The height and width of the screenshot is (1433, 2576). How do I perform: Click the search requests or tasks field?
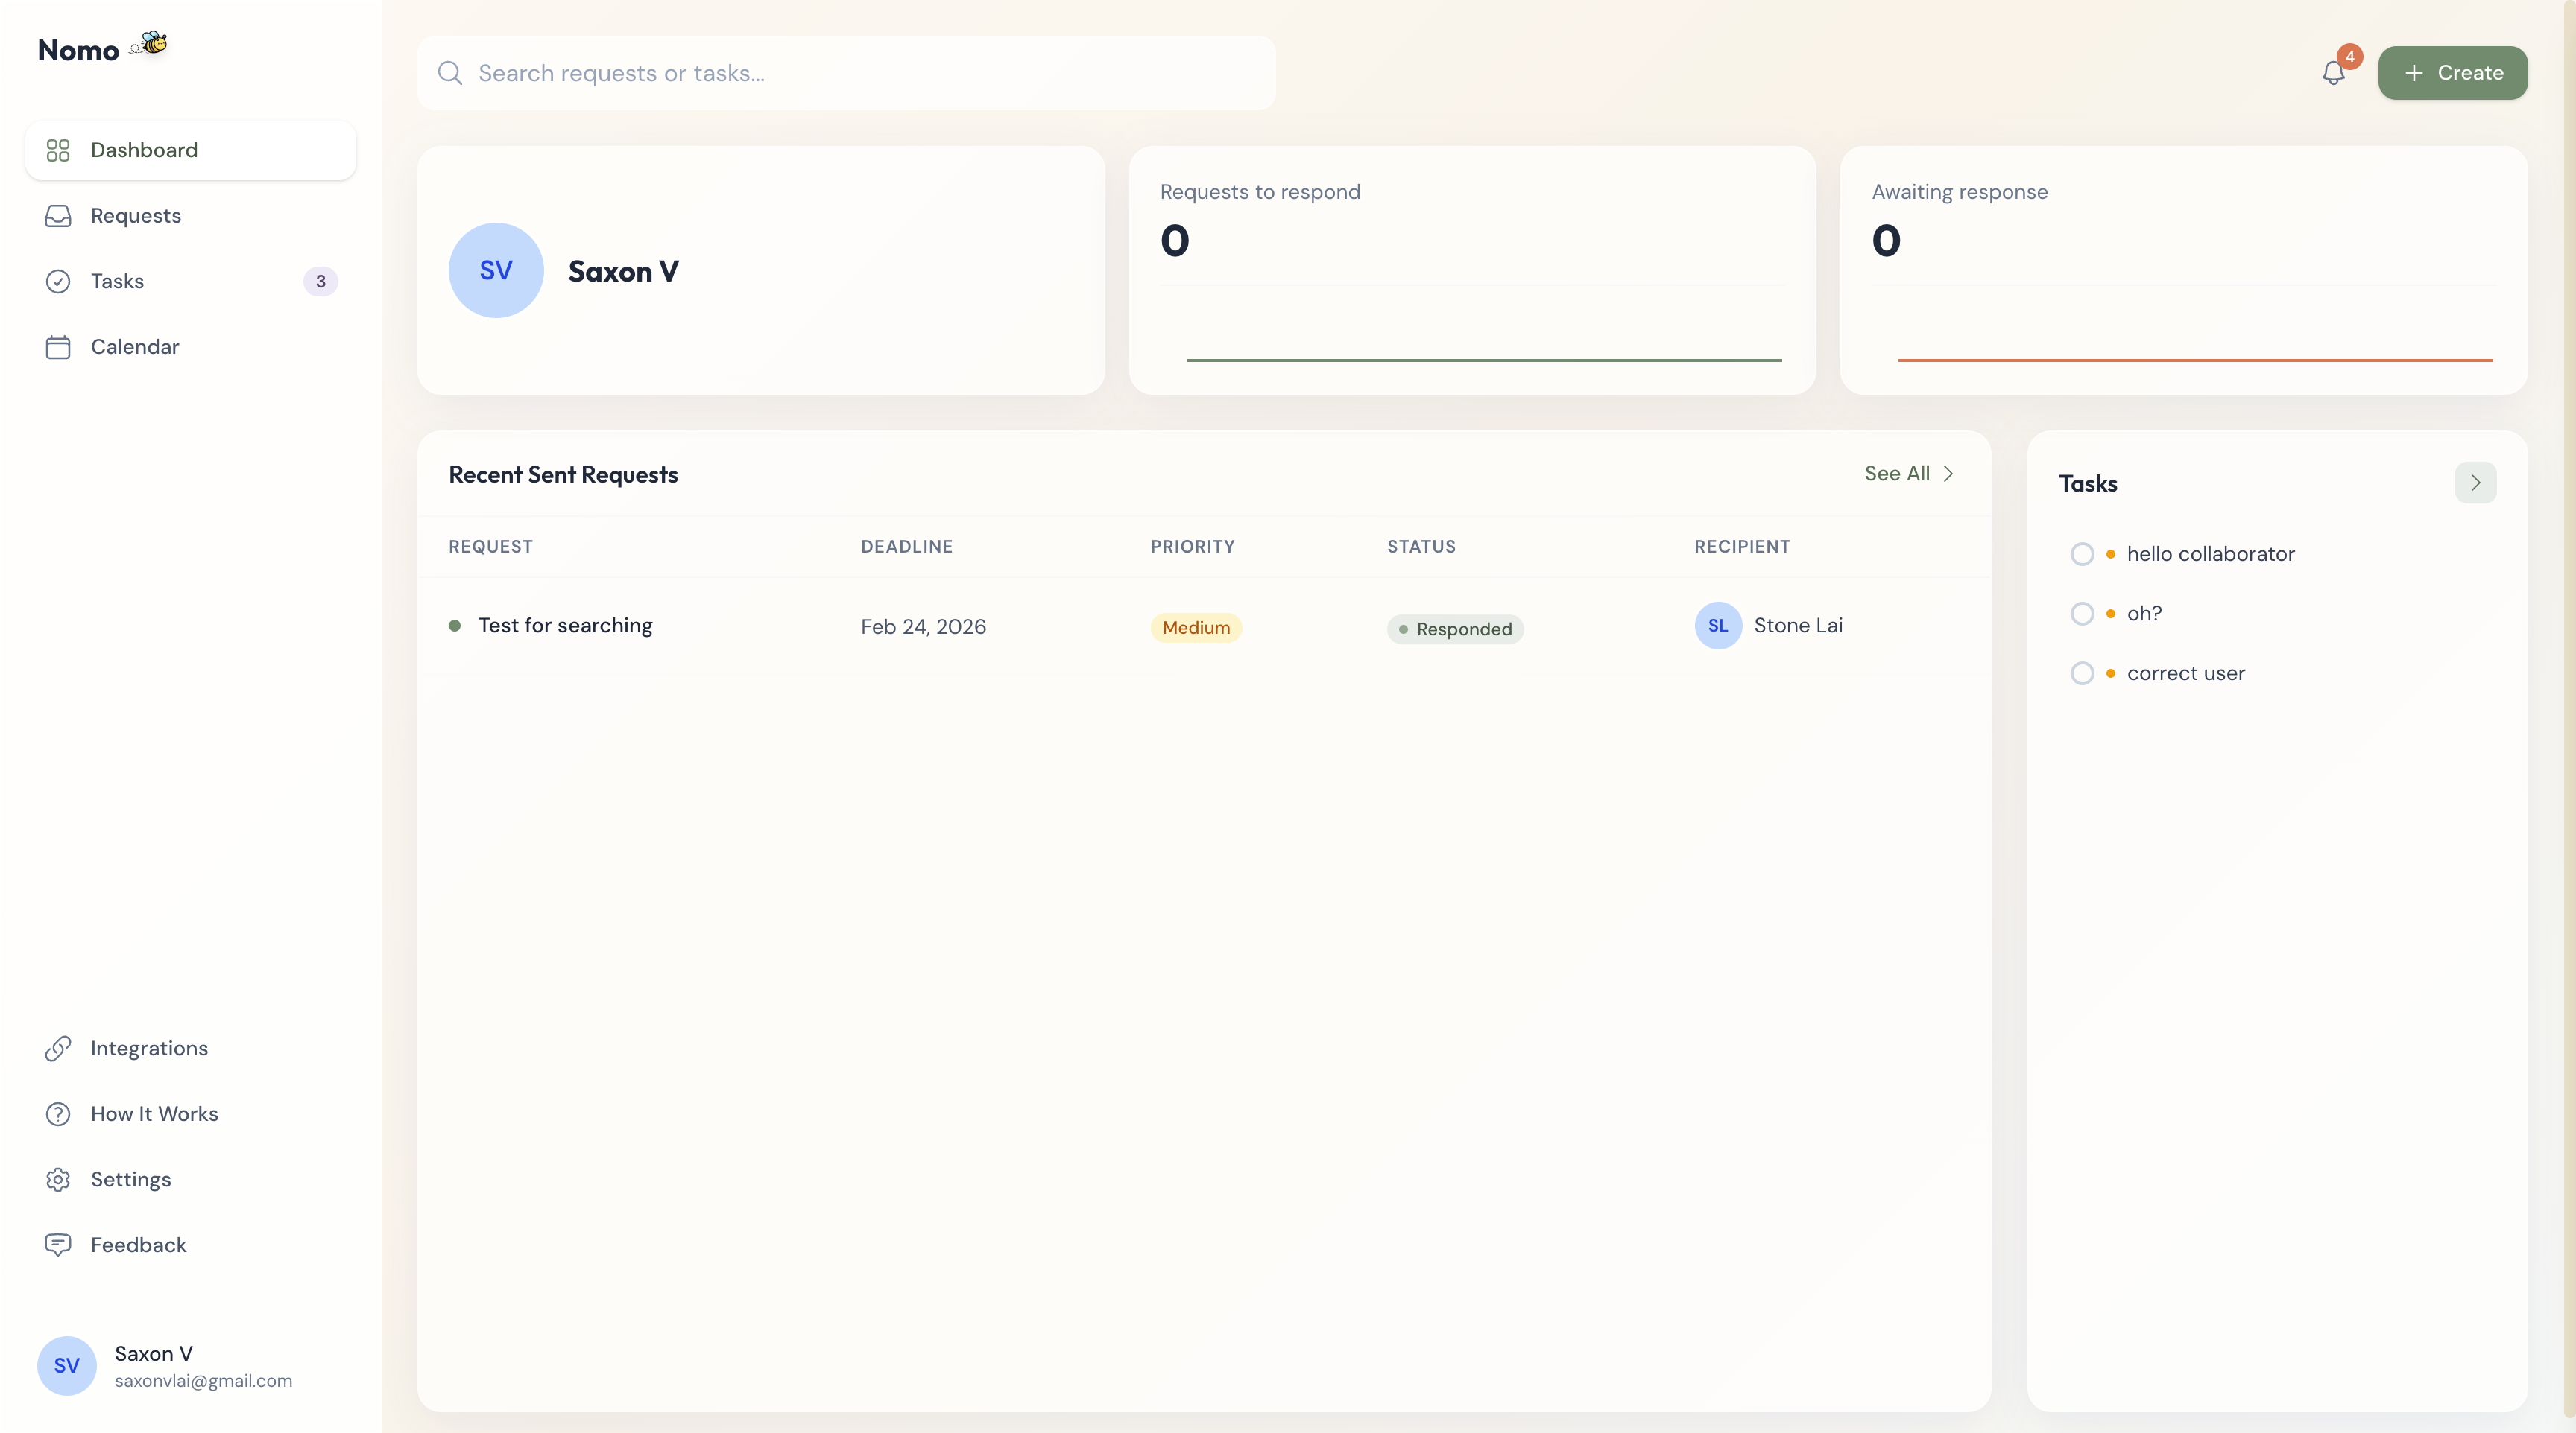(845, 73)
